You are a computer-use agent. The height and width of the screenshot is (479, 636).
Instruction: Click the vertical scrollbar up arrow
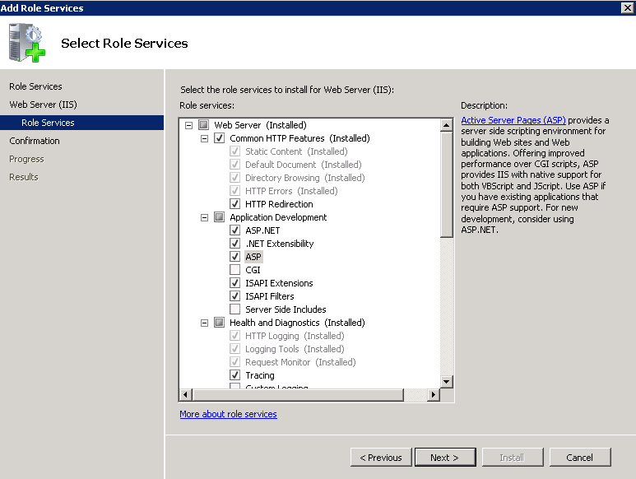(447, 125)
